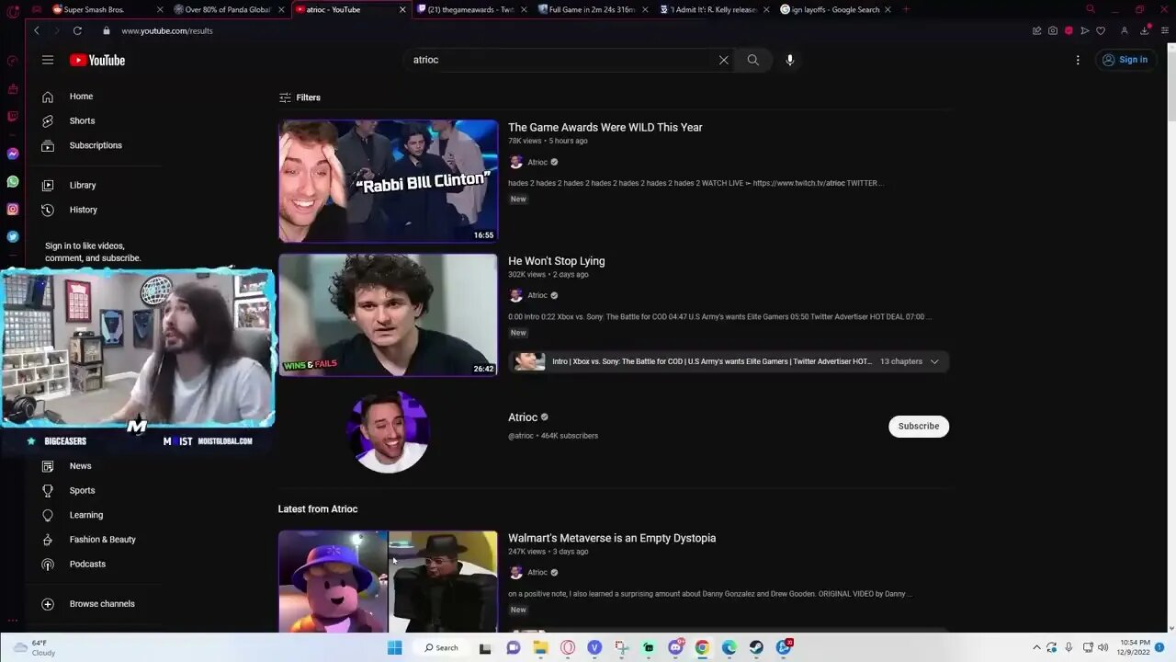
Task: Subscribe to the Atrioc channel
Action: (x=918, y=426)
